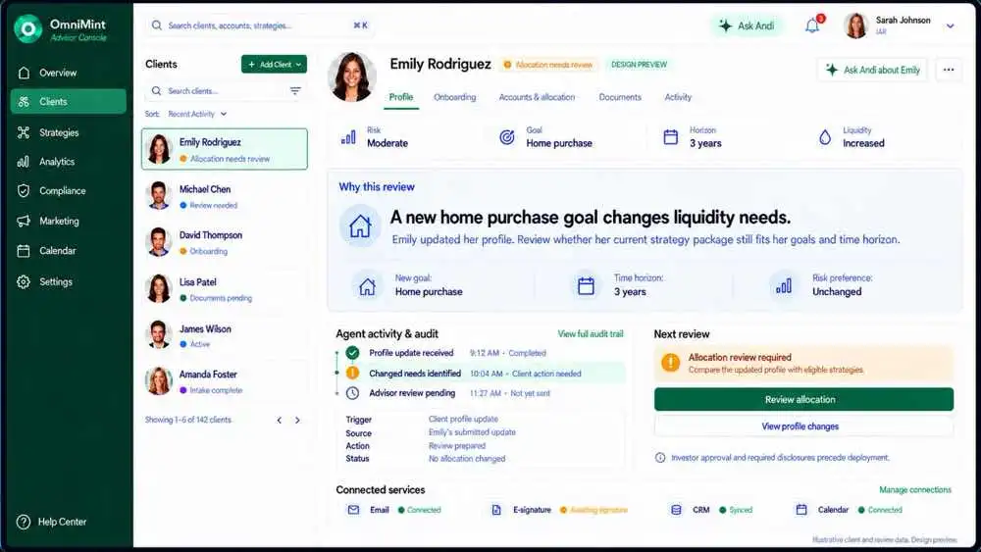
Task: Switch to the Documents tab
Action: point(620,97)
